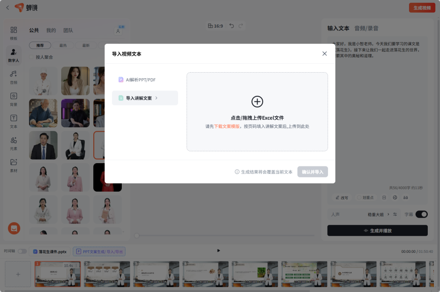
Task: Open the orange customer support chat icon
Action: coord(14,228)
